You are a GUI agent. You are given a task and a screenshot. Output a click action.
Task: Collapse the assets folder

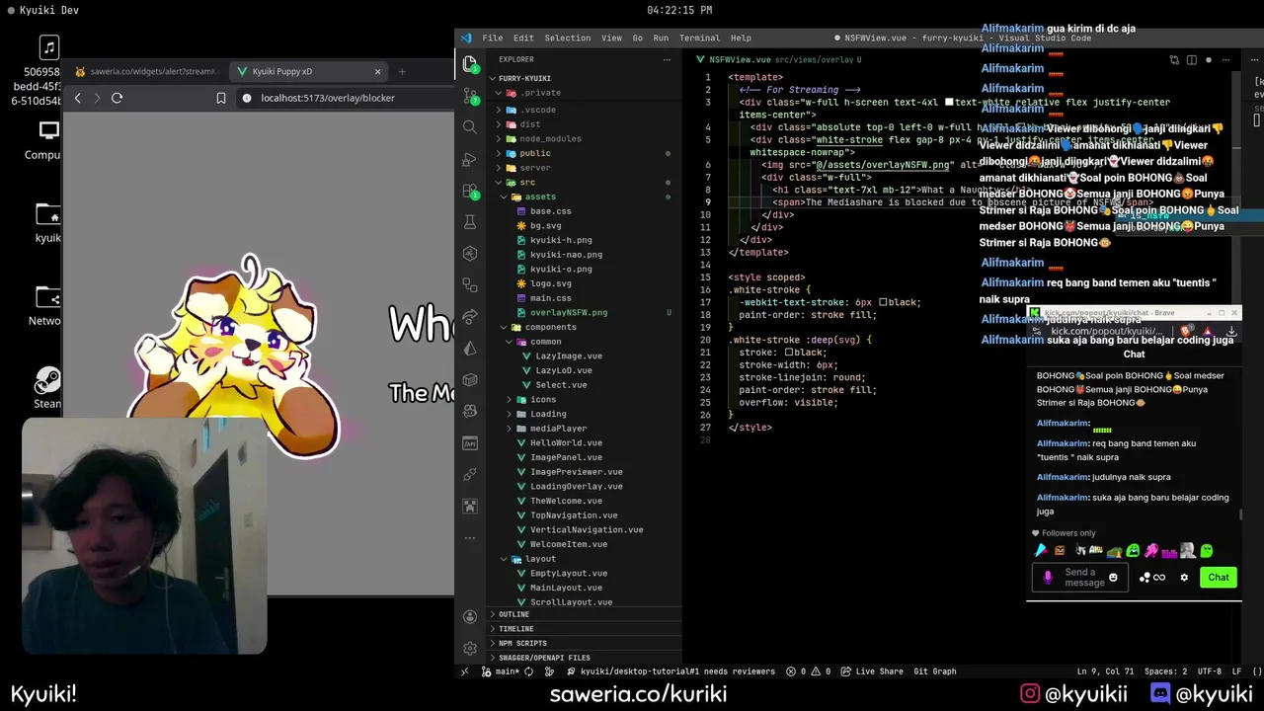tap(540, 197)
